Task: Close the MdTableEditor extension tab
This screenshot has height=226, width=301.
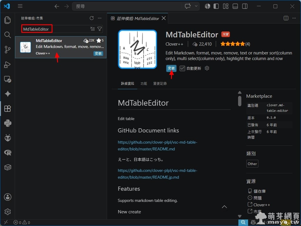Action: tap(164, 18)
